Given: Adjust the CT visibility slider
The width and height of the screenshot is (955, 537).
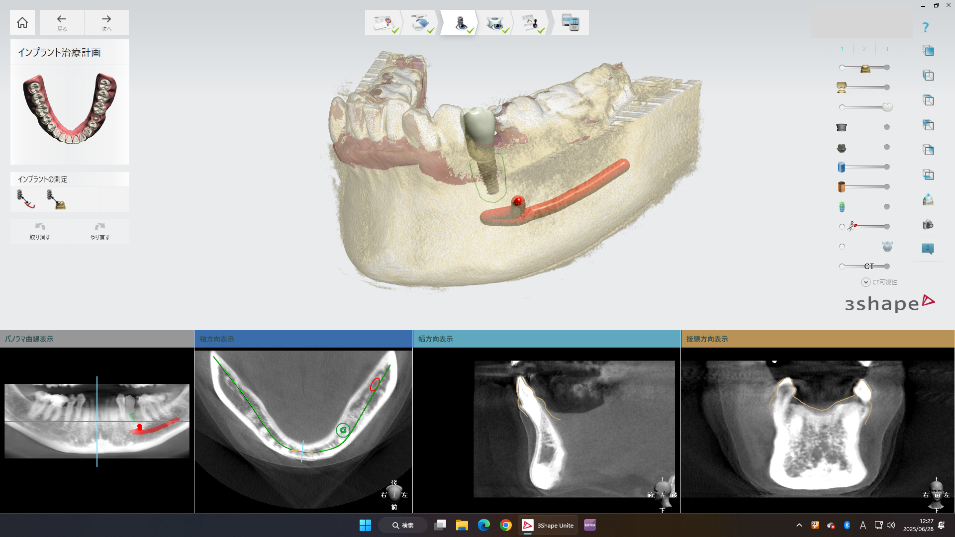Looking at the screenshot, I should [864, 267].
